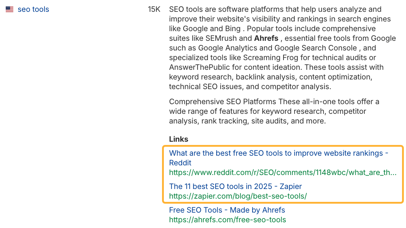Click "Google and Bing" in the first paragraph
Image resolution: width=406 pixels, height=228 pixels.
click(x=212, y=29)
